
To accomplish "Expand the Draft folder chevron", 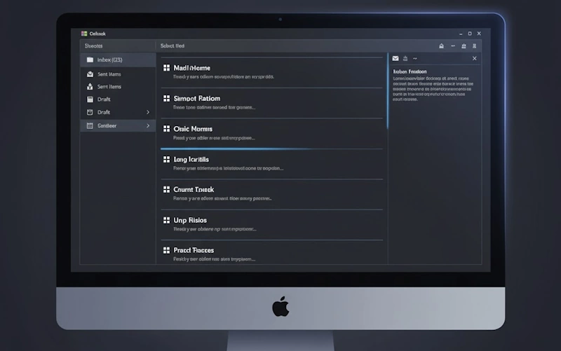I will (148, 112).
